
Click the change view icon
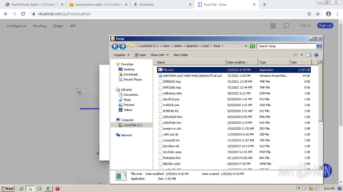[x=295, y=55]
